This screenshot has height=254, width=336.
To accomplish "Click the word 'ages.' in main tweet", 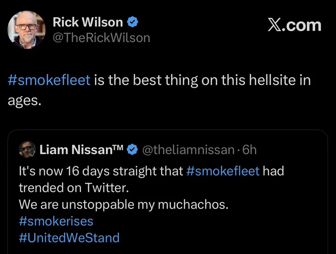I will pos(24,101).
